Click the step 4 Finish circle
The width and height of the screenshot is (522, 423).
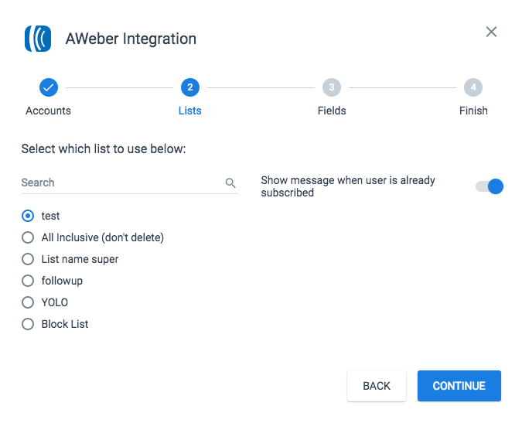473,87
